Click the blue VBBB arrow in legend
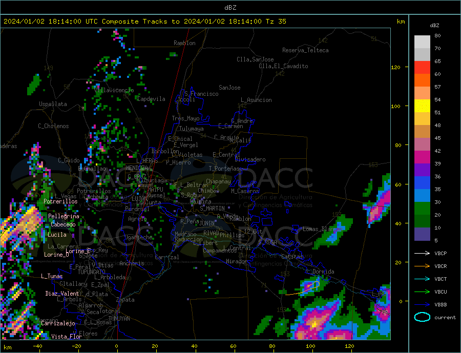The image size is (461, 353). [422, 304]
